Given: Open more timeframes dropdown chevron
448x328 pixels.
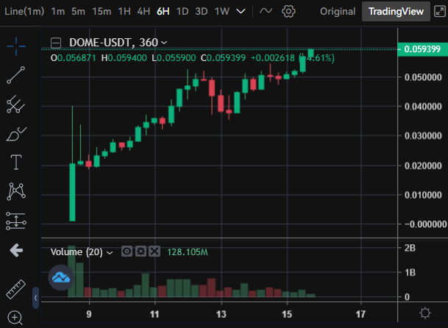Looking at the screenshot, I should (241, 12).
